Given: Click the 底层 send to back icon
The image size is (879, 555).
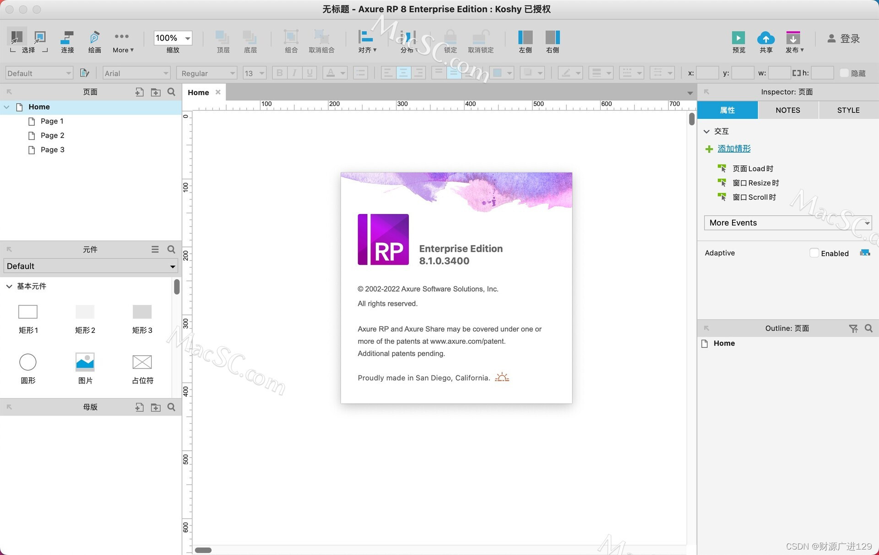Looking at the screenshot, I should (250, 37).
